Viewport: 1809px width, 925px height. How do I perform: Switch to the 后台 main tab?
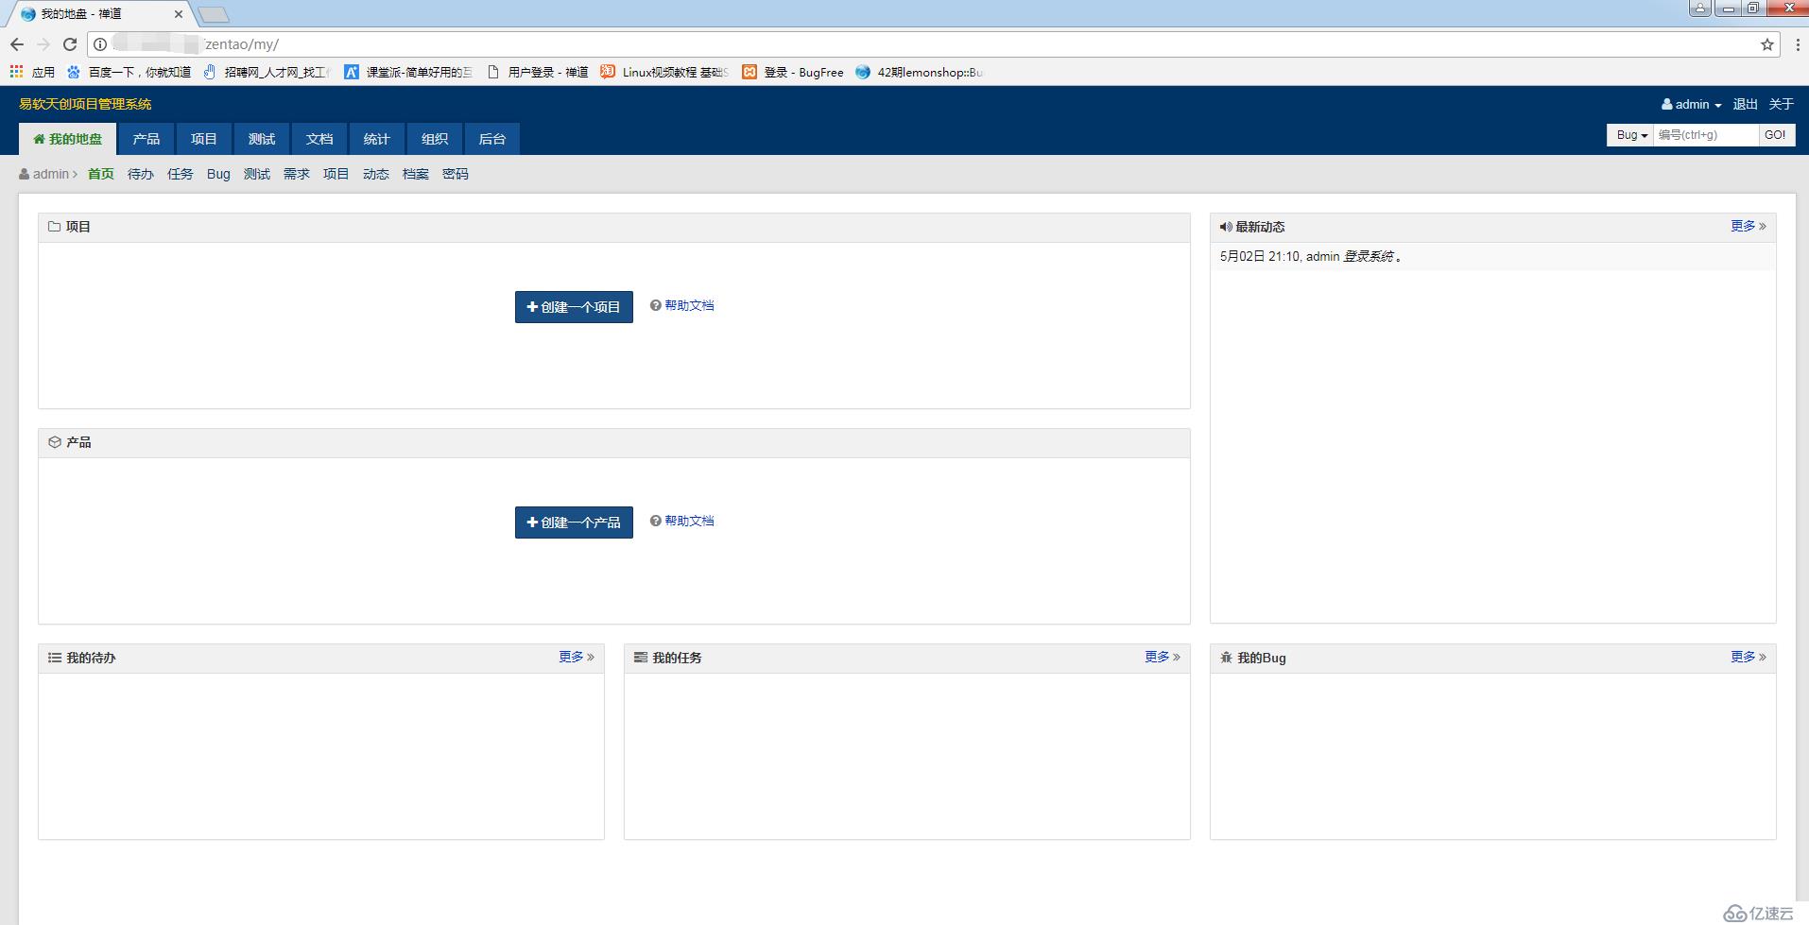tap(492, 139)
